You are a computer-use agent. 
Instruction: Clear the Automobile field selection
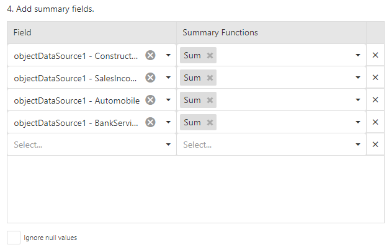pyautogui.click(x=150, y=100)
